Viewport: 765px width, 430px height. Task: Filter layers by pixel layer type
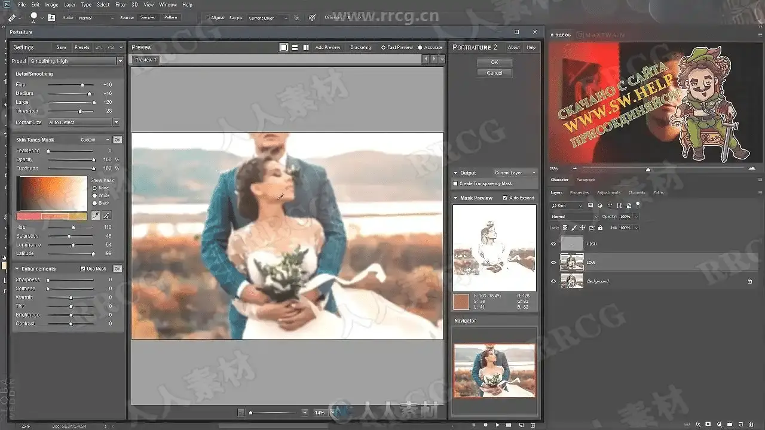pos(590,205)
